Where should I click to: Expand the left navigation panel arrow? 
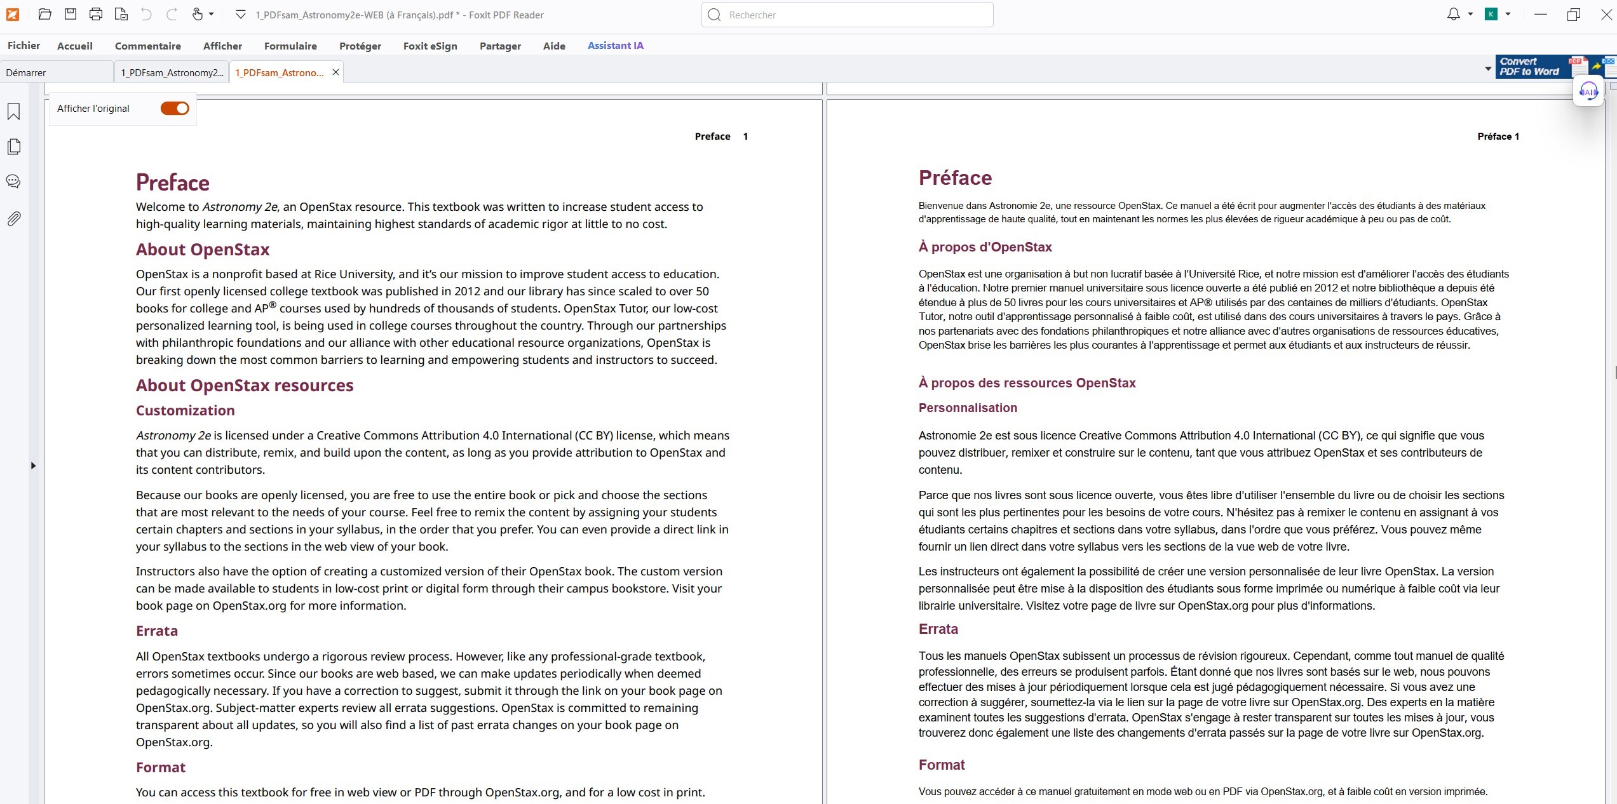click(33, 466)
